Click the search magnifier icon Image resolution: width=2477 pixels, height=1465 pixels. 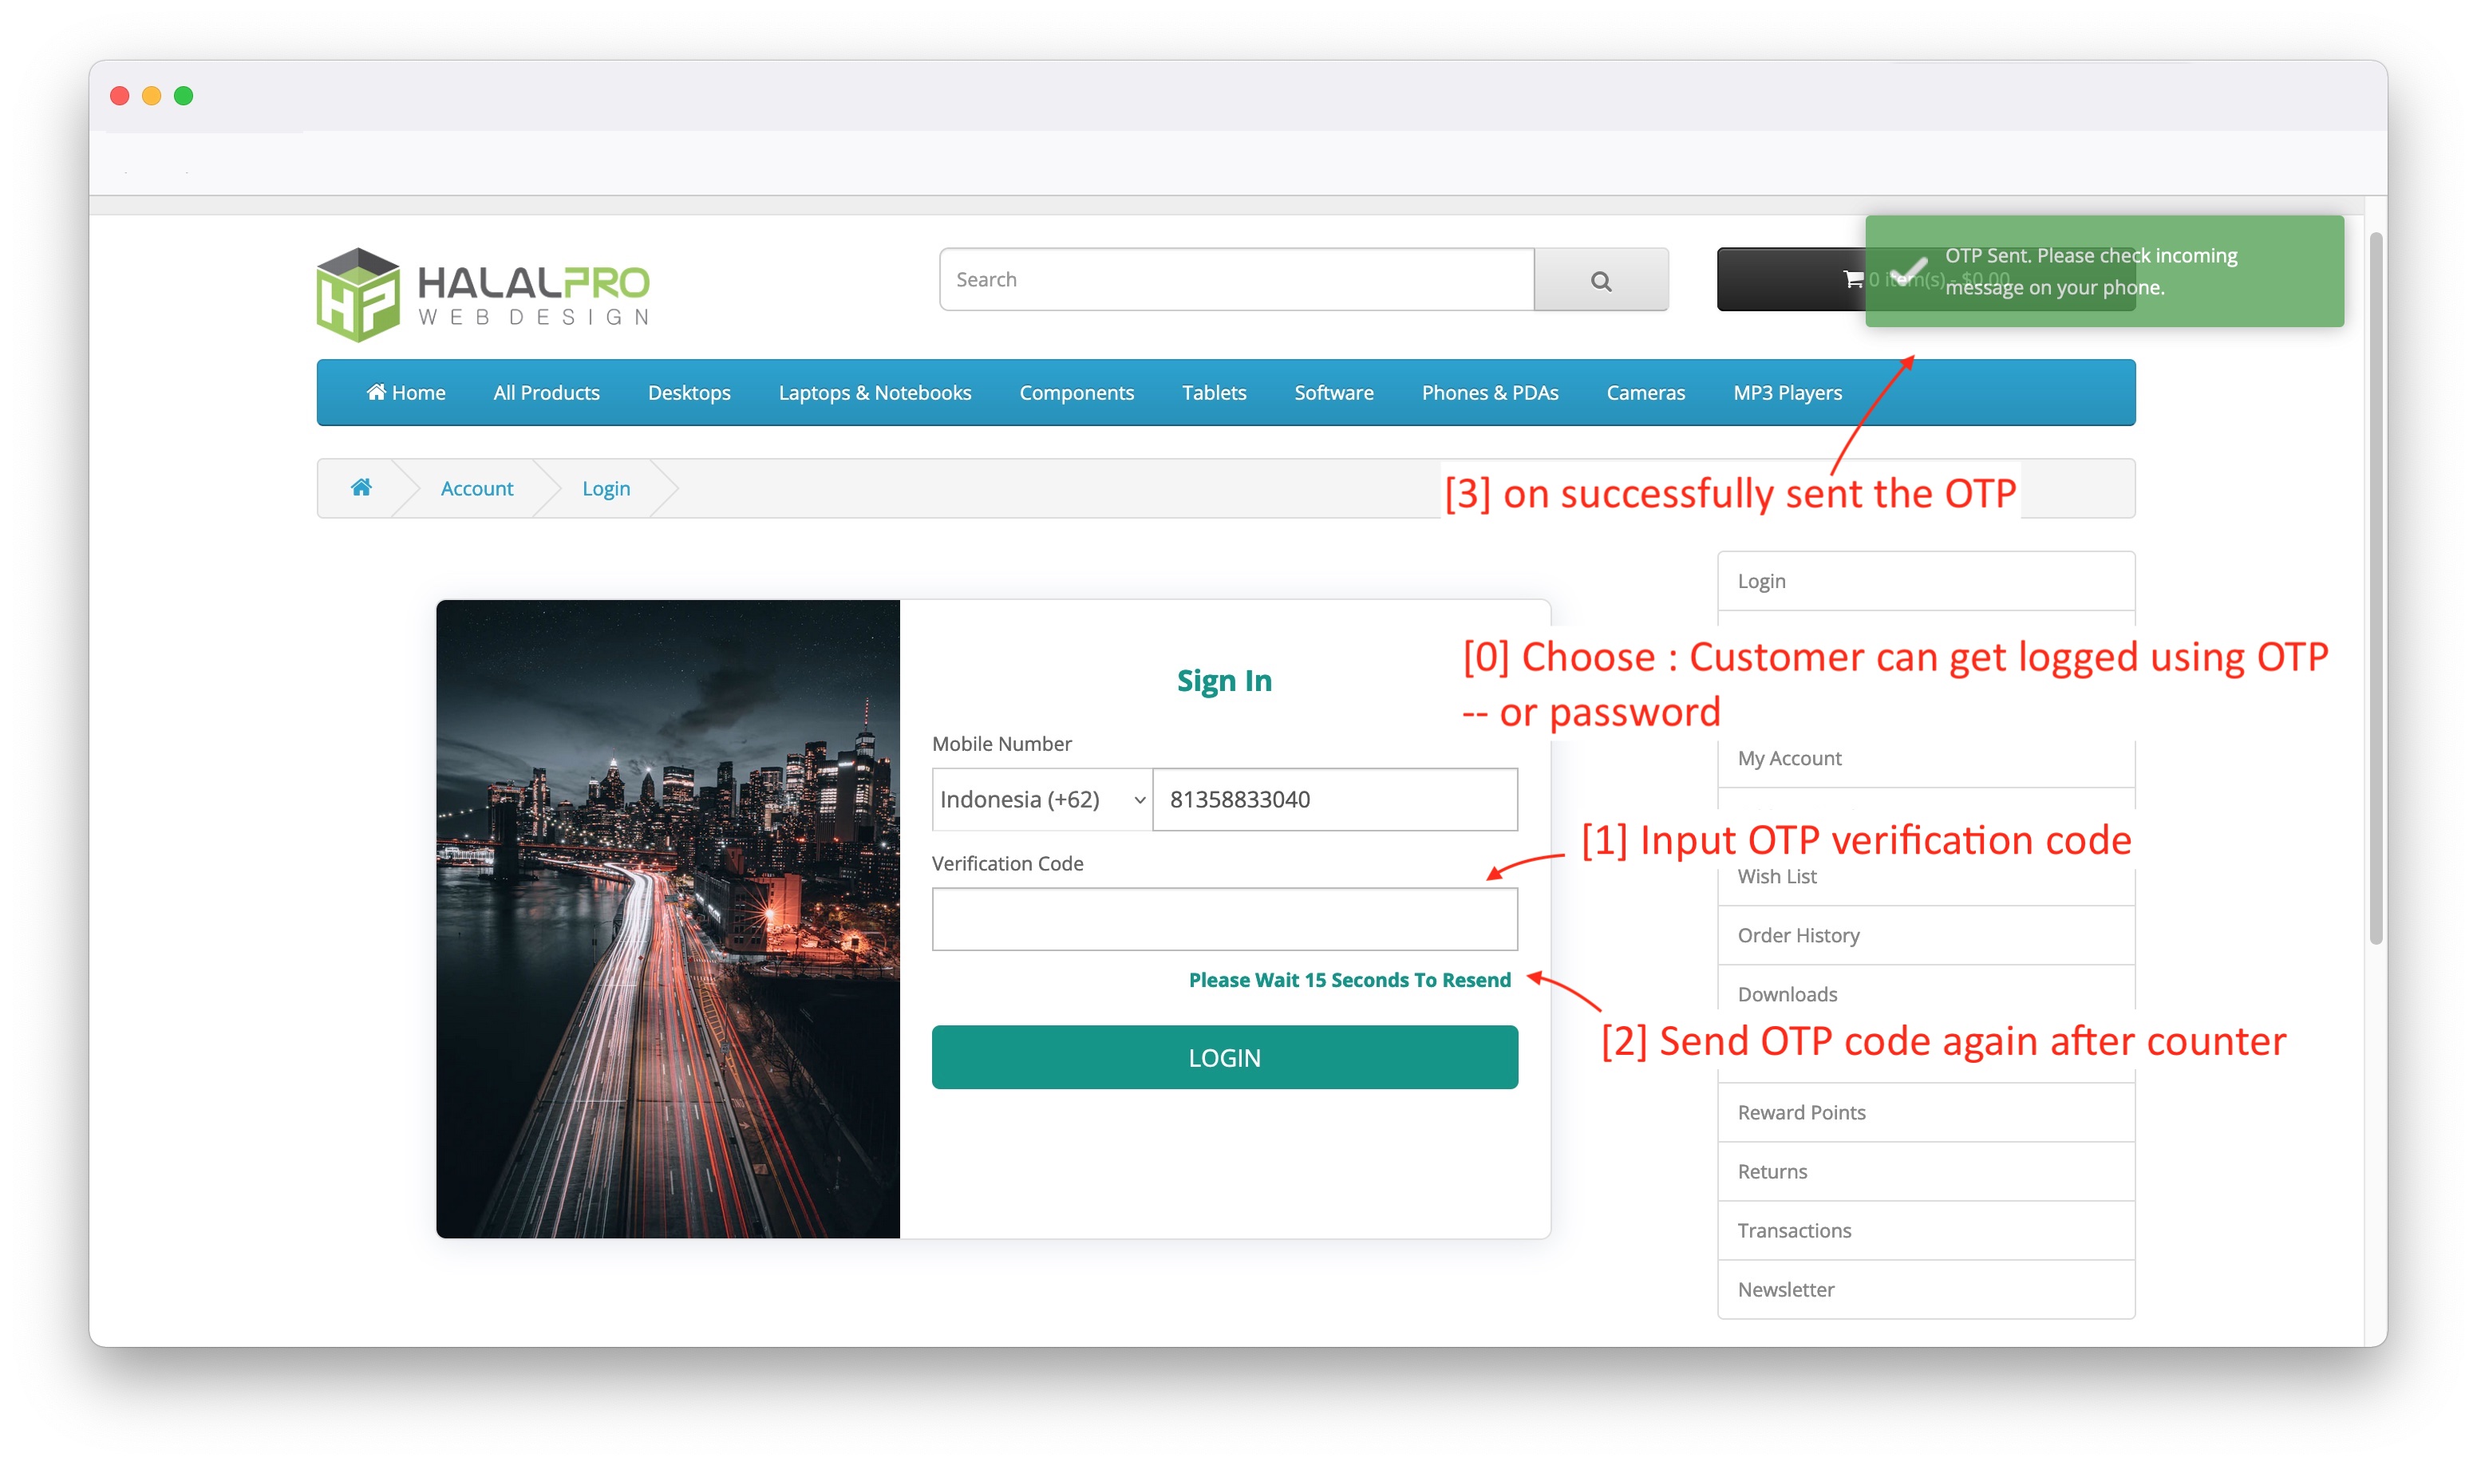[1599, 279]
